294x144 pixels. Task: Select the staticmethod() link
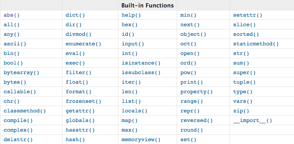pyautogui.click(x=256, y=44)
